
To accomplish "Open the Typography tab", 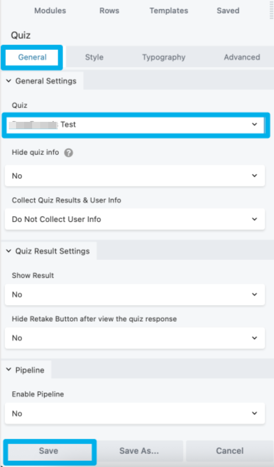I will [164, 57].
